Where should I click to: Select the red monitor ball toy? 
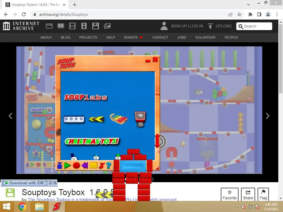140,119
